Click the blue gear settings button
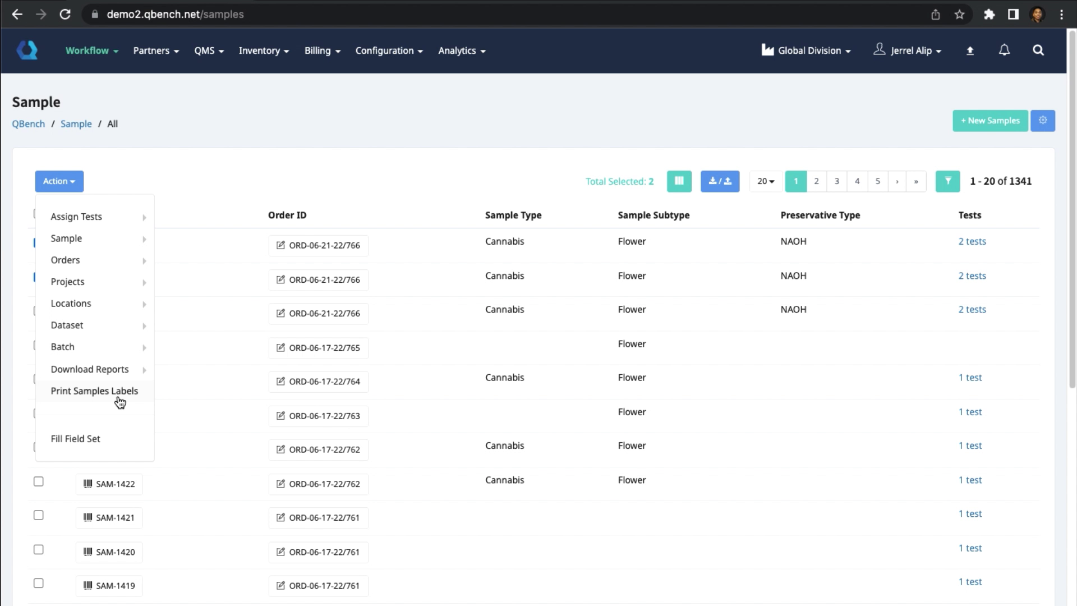Screen dimensions: 1077x606 point(1043,121)
